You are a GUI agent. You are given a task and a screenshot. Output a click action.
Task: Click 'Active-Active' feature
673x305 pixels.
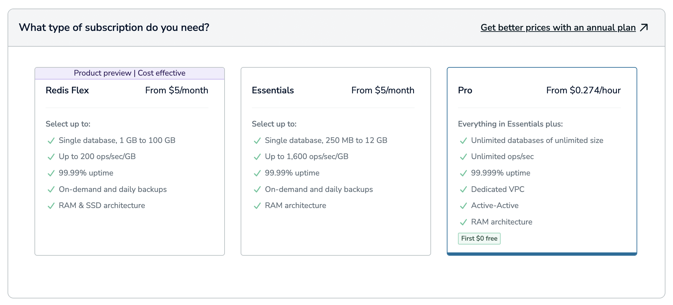[x=495, y=205]
